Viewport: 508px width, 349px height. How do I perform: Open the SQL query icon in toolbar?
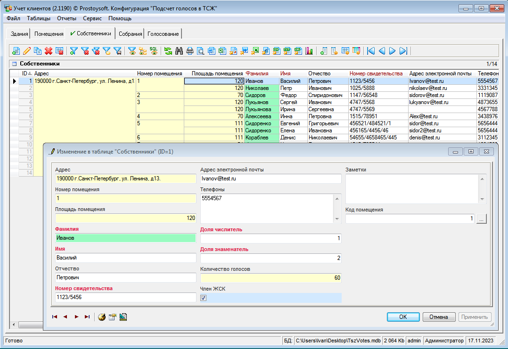tap(154, 51)
